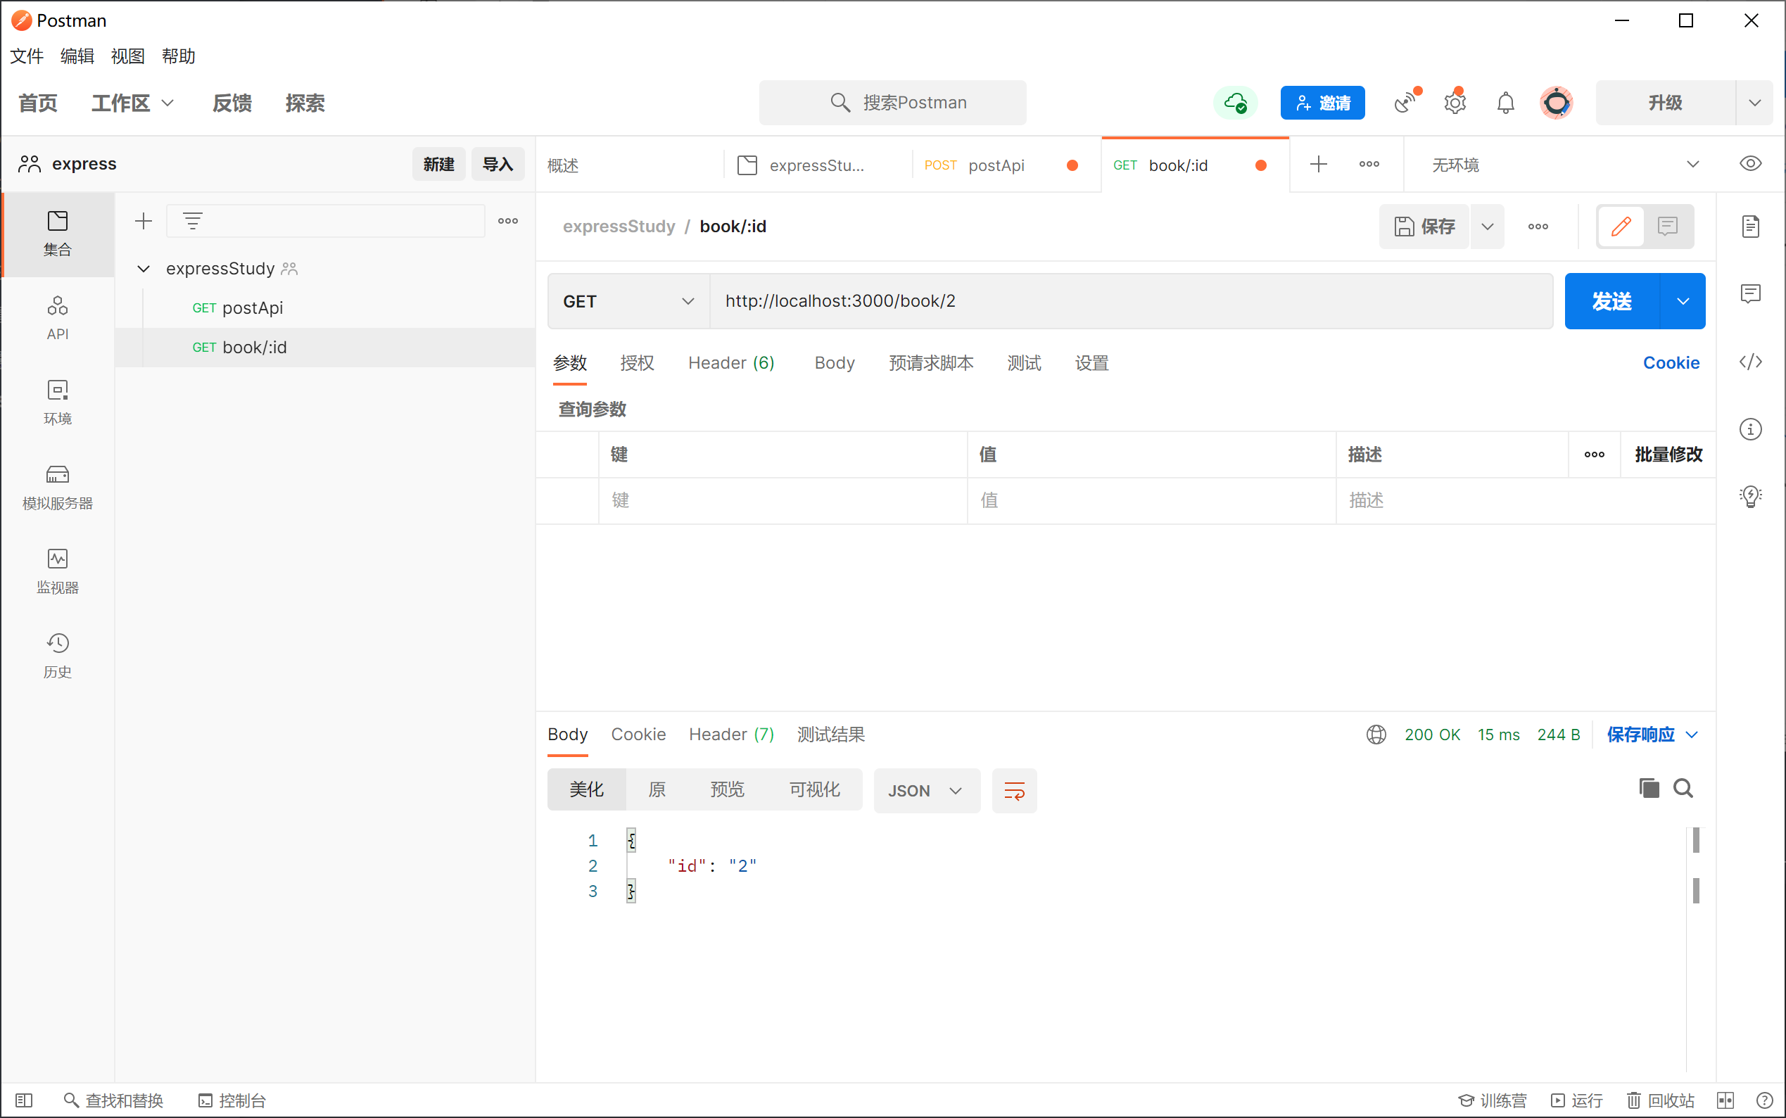
Task: Open collections panel more options dots
Action: 508,221
